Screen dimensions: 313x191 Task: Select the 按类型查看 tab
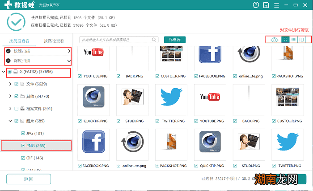(x=19, y=41)
